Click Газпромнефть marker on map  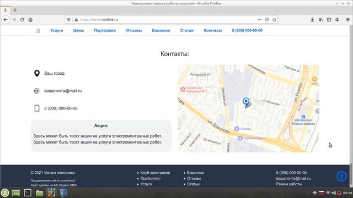(x=252, y=138)
